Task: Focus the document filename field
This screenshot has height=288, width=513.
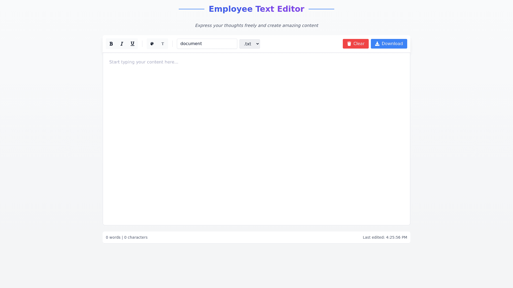Action: point(207,44)
